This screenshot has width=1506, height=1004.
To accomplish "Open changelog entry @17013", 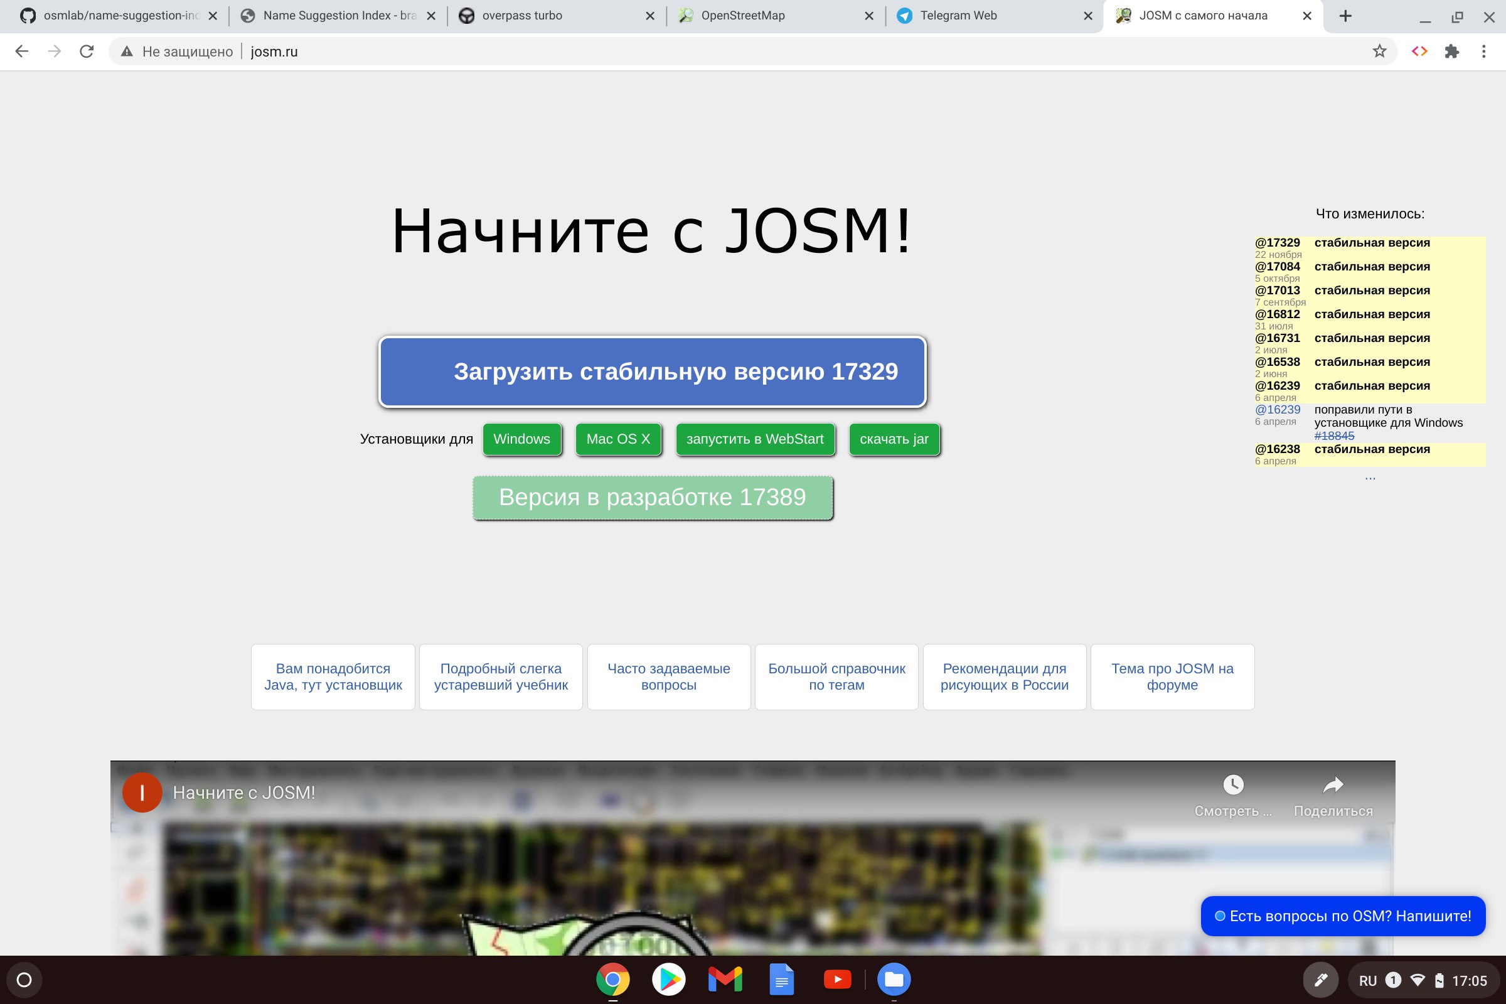I will pos(1278,290).
